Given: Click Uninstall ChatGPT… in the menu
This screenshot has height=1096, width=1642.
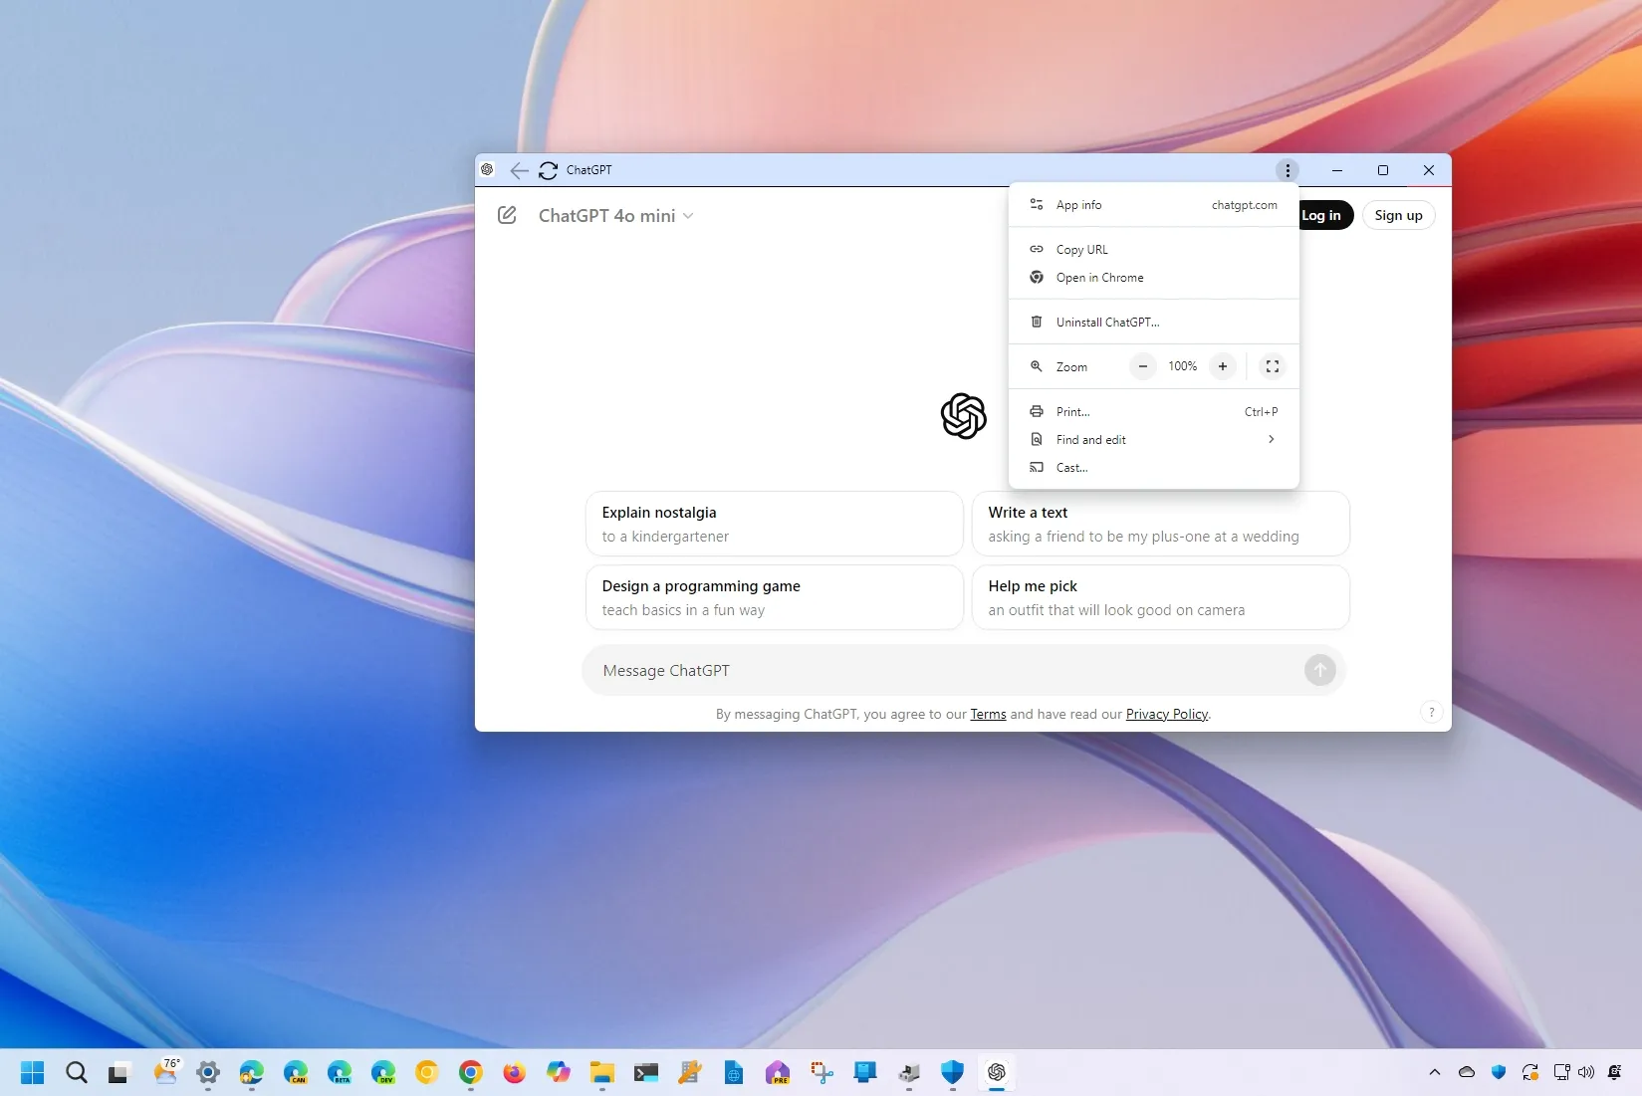Looking at the screenshot, I should pyautogui.click(x=1154, y=323).
